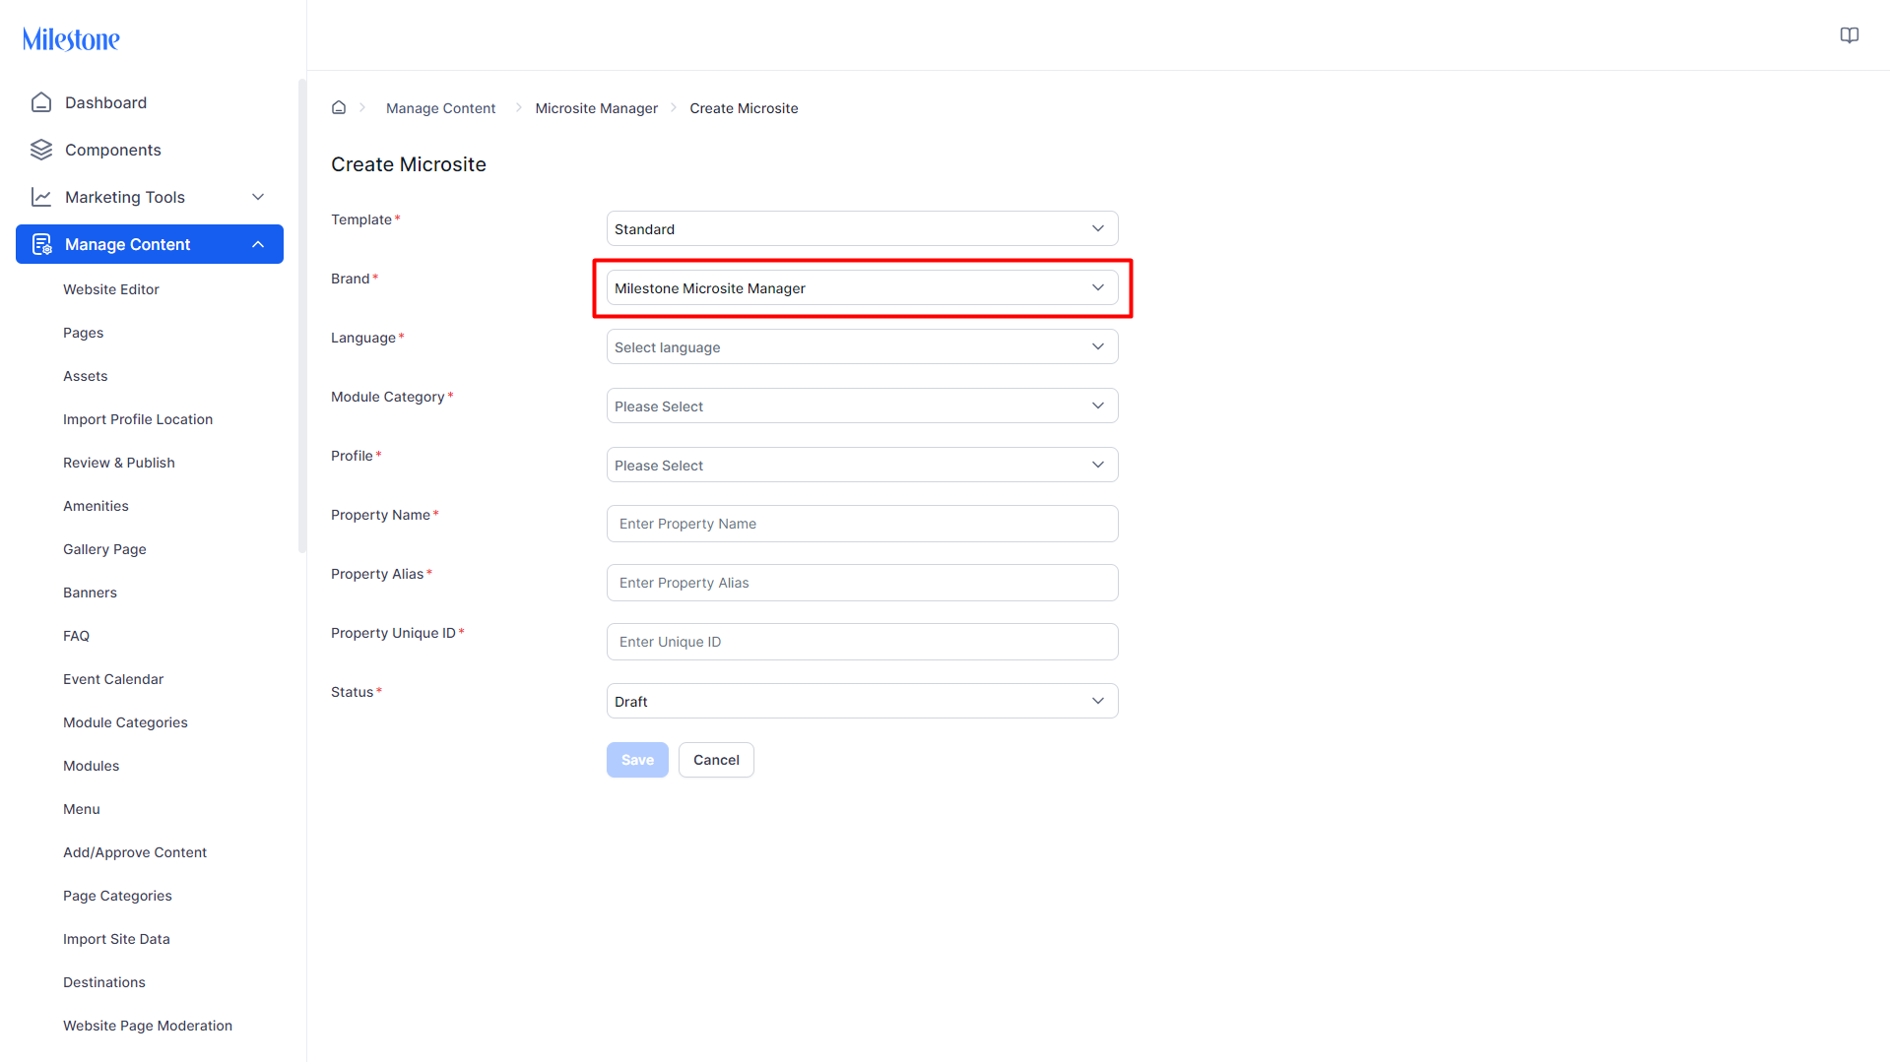Screen dimensions: 1890x1062
Task: Click the Cancel button
Action: pyautogui.click(x=716, y=760)
